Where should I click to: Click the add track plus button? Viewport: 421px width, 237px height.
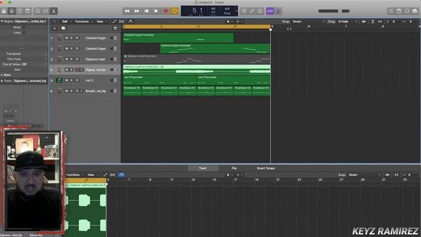(x=55, y=28)
